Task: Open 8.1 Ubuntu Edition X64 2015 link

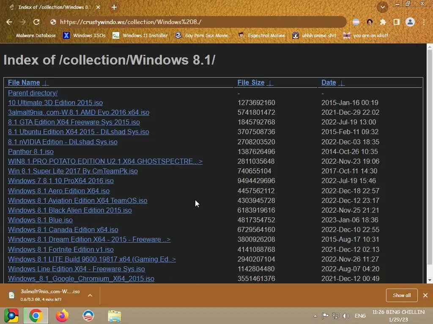Action: pyautogui.click(x=78, y=132)
